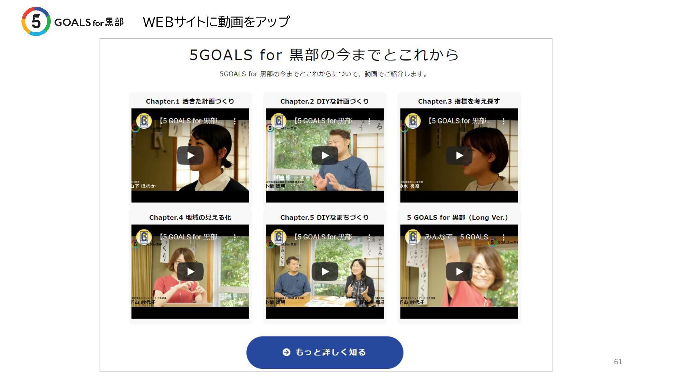Viewport: 674px width, 379px height.
Task: Play the 5 GOALS Long Ver. video
Action: (459, 272)
